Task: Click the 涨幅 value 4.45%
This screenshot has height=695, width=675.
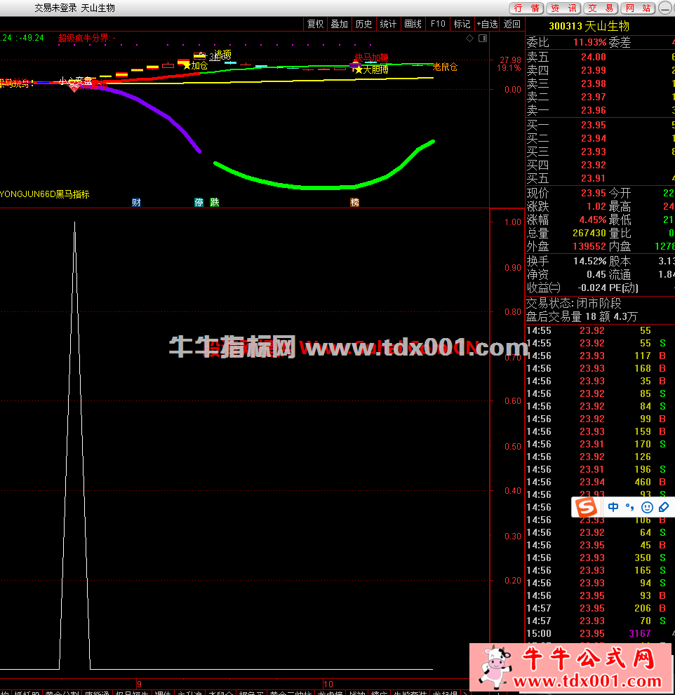Action: [592, 220]
